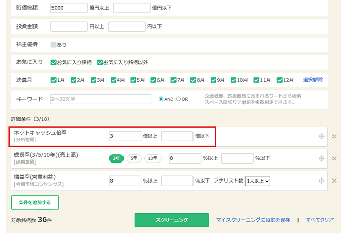The width and height of the screenshot is (350, 234).
Task: Uncheck the 1月 settlement month checkbox
Action: [x=54, y=80]
